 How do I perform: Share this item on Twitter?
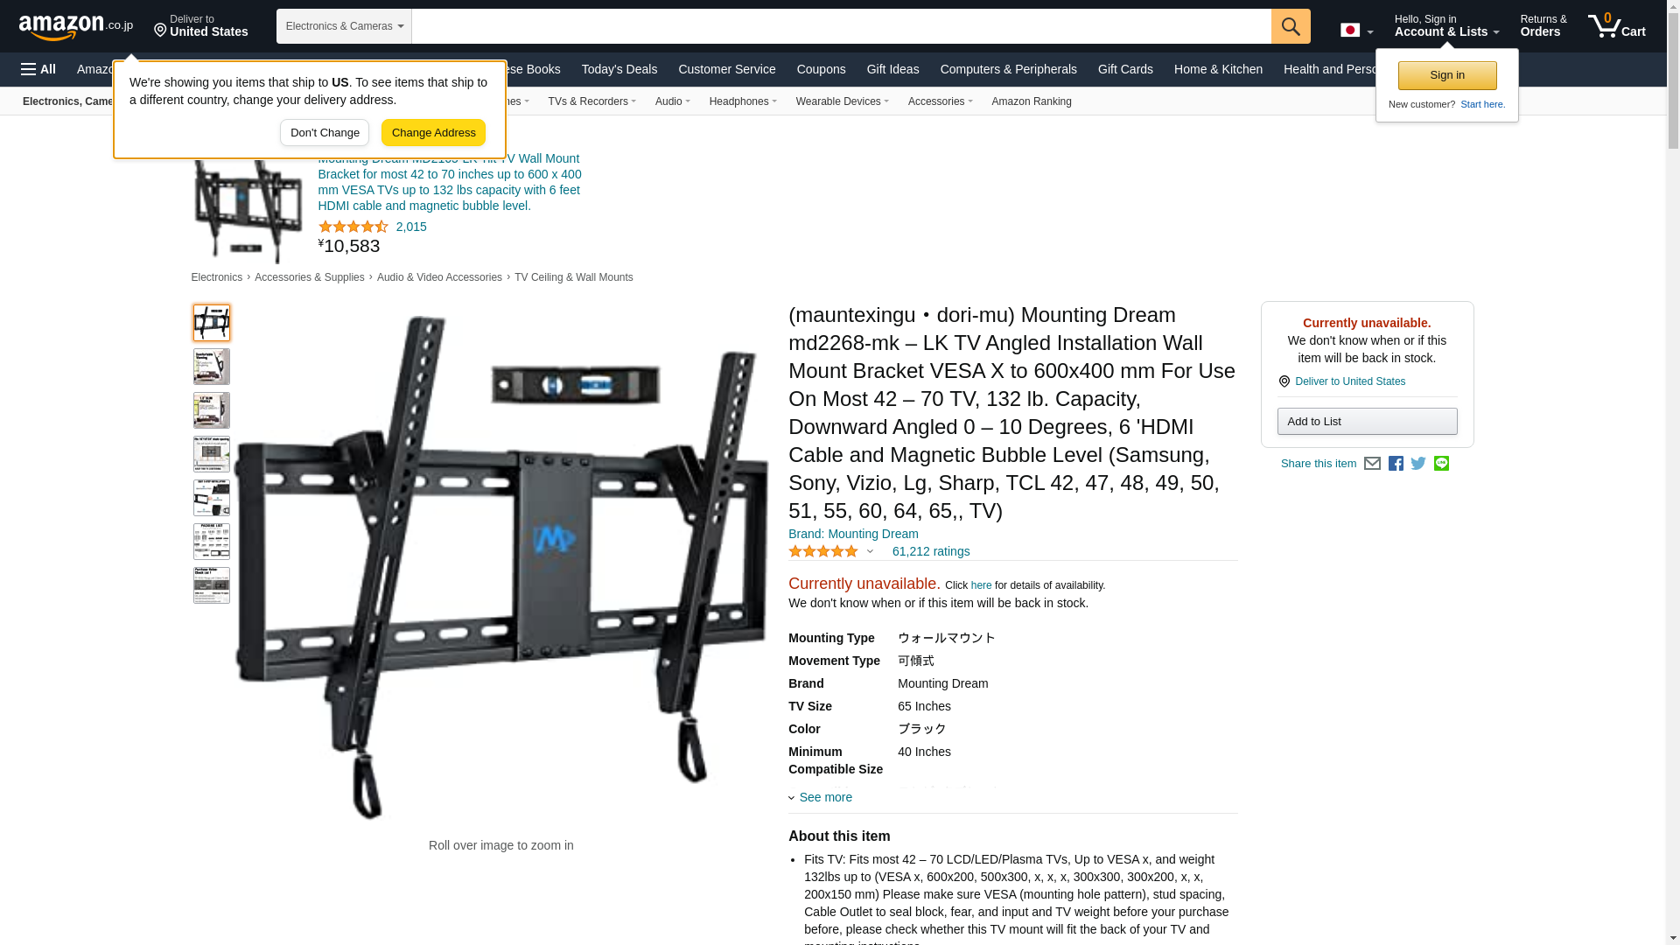point(1418,464)
